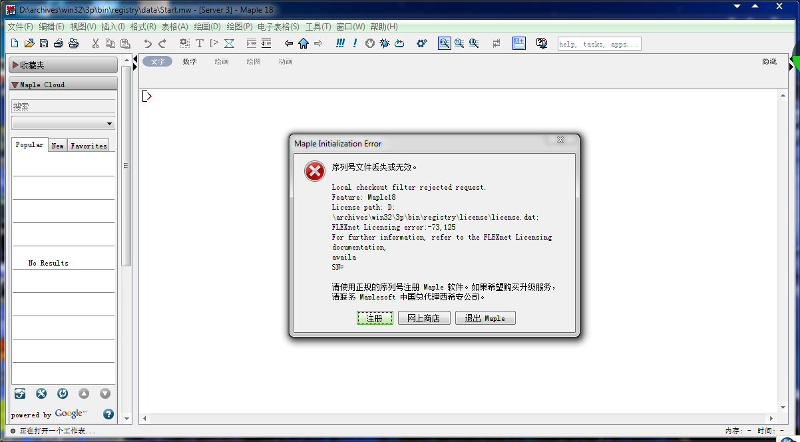This screenshot has width=800, height=442.
Task: Open the Maple help icon with question mark
Action: (x=542, y=44)
